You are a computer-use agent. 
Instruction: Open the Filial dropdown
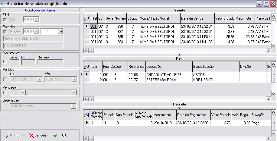(x=36, y=20)
